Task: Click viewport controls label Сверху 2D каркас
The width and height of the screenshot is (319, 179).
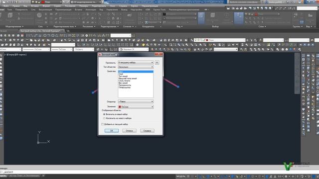Action: pyautogui.click(x=15, y=55)
